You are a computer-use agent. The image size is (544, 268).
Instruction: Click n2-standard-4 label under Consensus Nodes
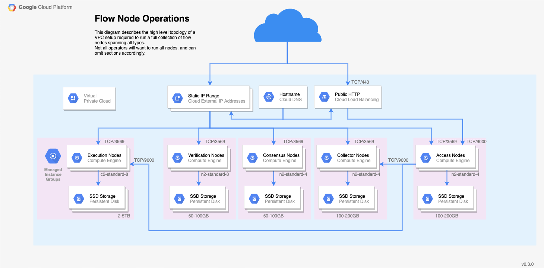(x=293, y=174)
